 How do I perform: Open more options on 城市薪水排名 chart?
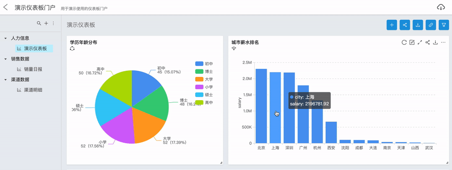(443, 43)
